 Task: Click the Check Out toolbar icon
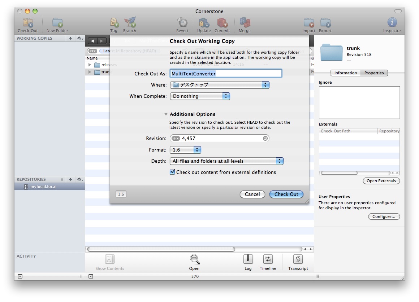(28, 23)
